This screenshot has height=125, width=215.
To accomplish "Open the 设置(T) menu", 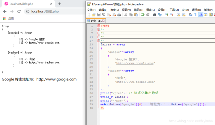I will 162,10.
